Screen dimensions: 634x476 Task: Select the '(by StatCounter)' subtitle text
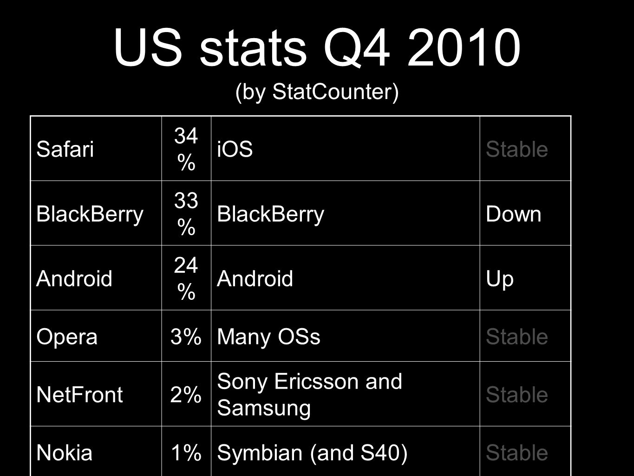click(x=317, y=92)
